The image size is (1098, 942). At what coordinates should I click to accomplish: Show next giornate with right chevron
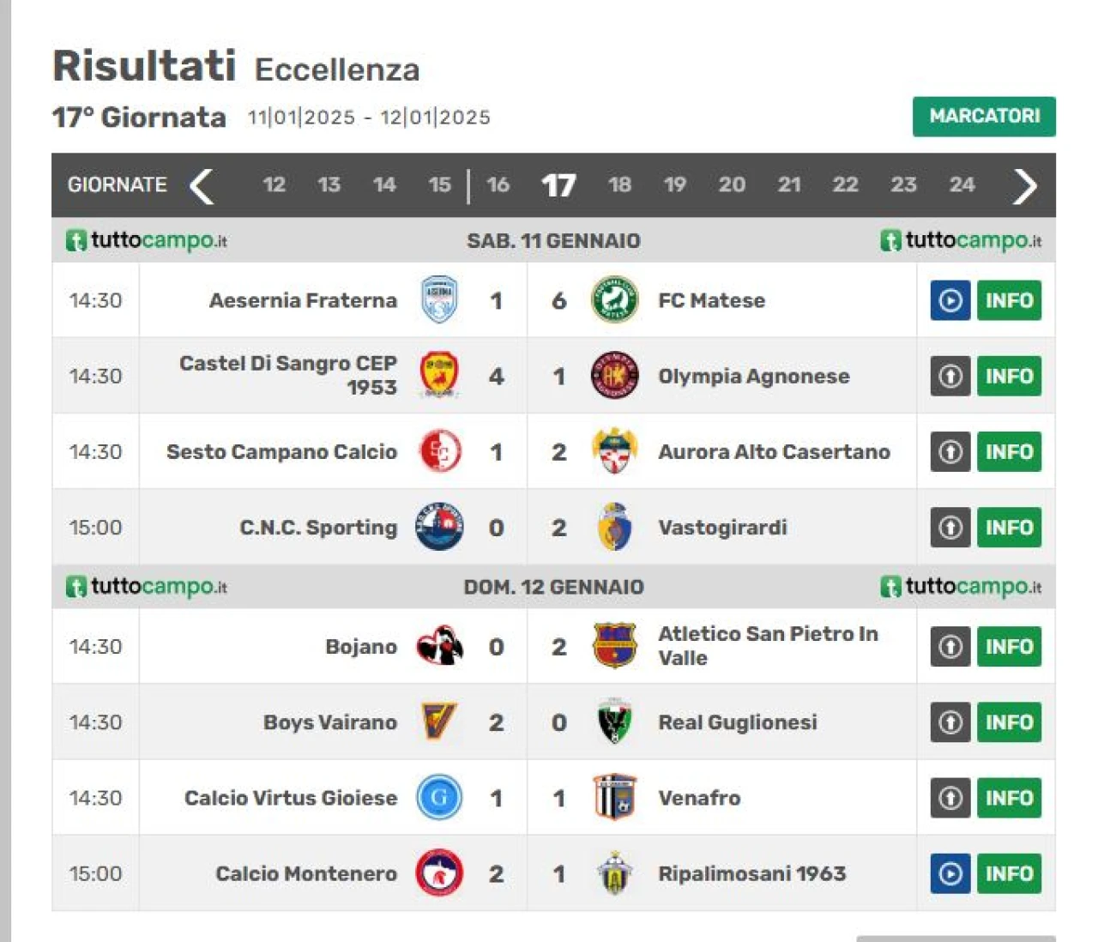coord(1025,185)
